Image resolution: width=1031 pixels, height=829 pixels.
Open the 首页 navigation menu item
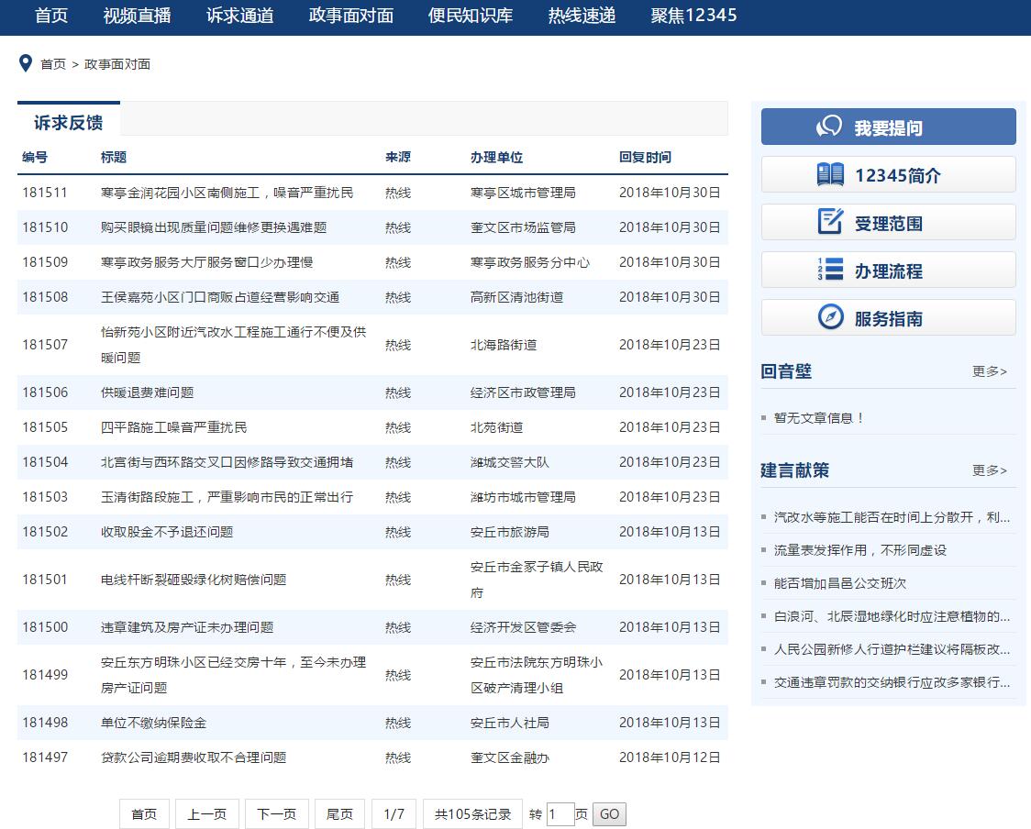(x=51, y=15)
